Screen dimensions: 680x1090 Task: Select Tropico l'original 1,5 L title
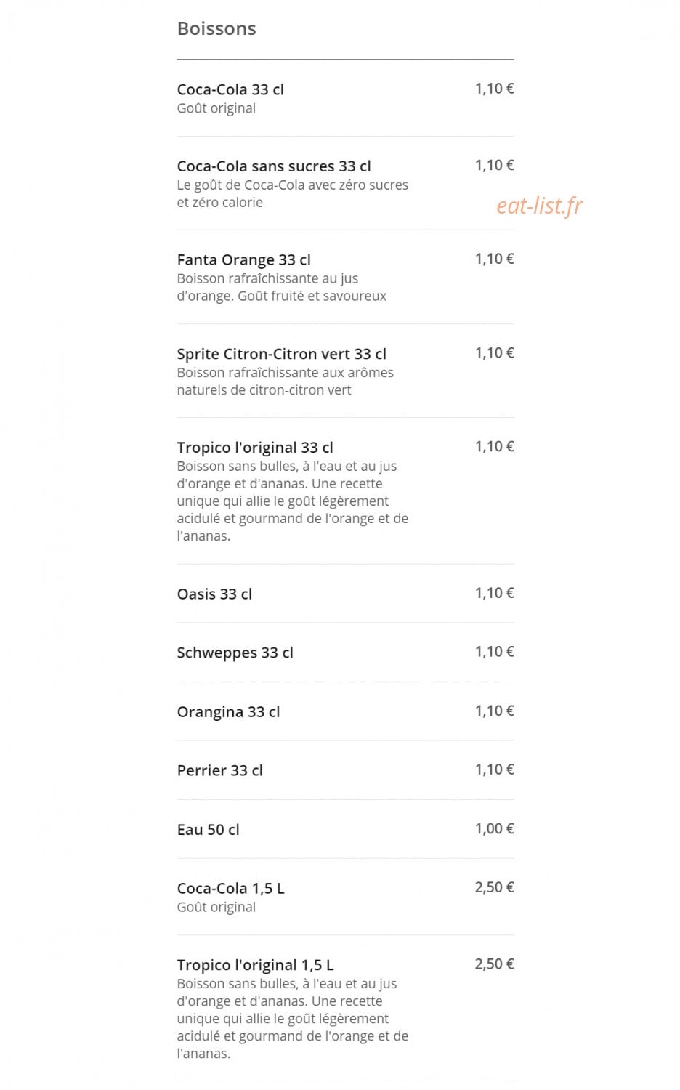click(x=255, y=966)
